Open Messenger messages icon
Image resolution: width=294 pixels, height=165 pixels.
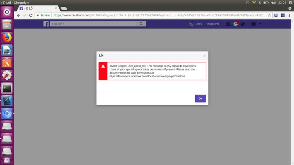[236, 24]
